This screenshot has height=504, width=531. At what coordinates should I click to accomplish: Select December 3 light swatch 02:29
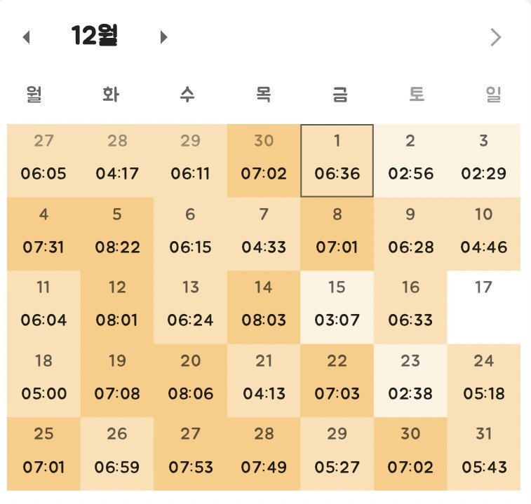coord(483,161)
